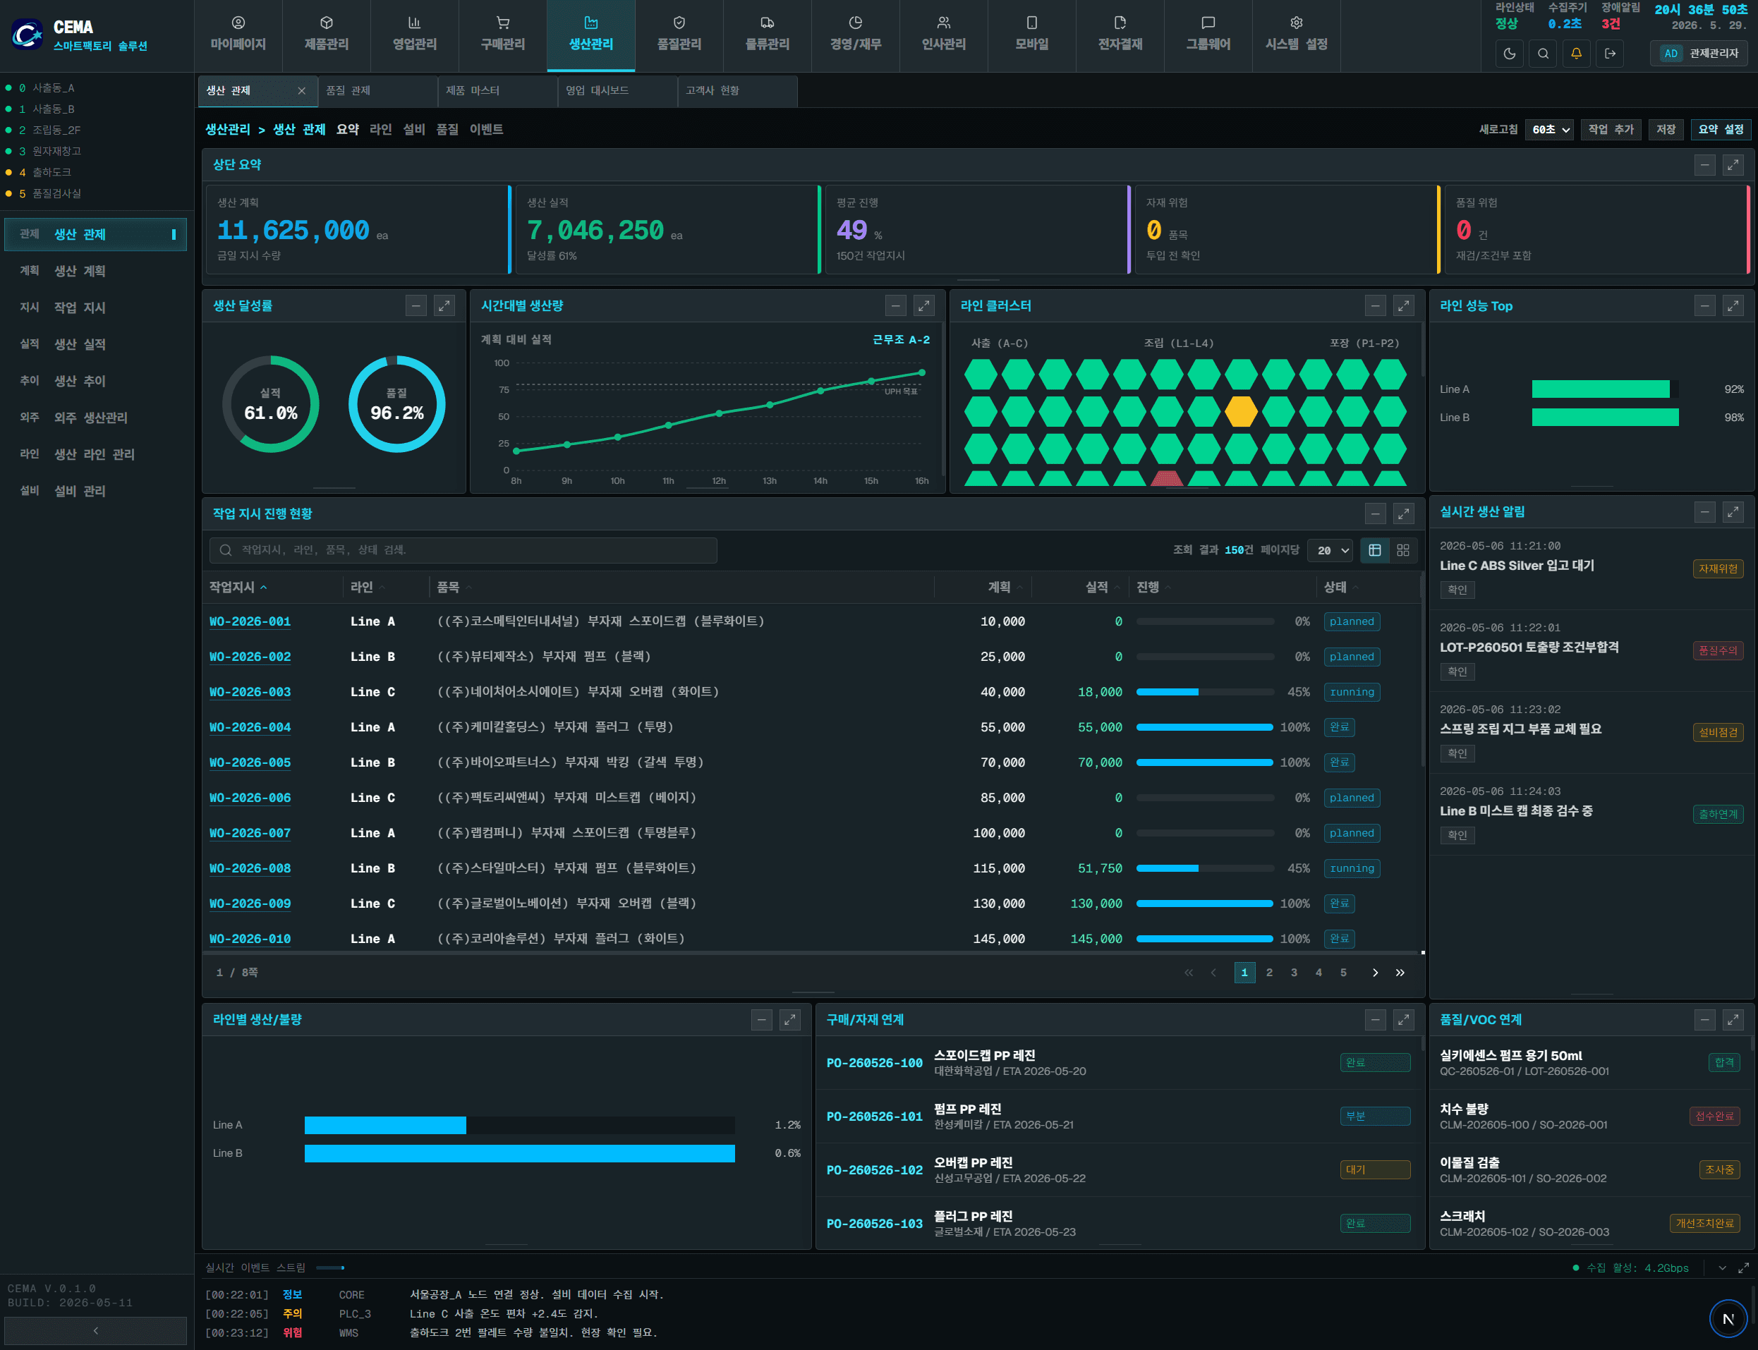Focus the work order search field

tap(463, 550)
